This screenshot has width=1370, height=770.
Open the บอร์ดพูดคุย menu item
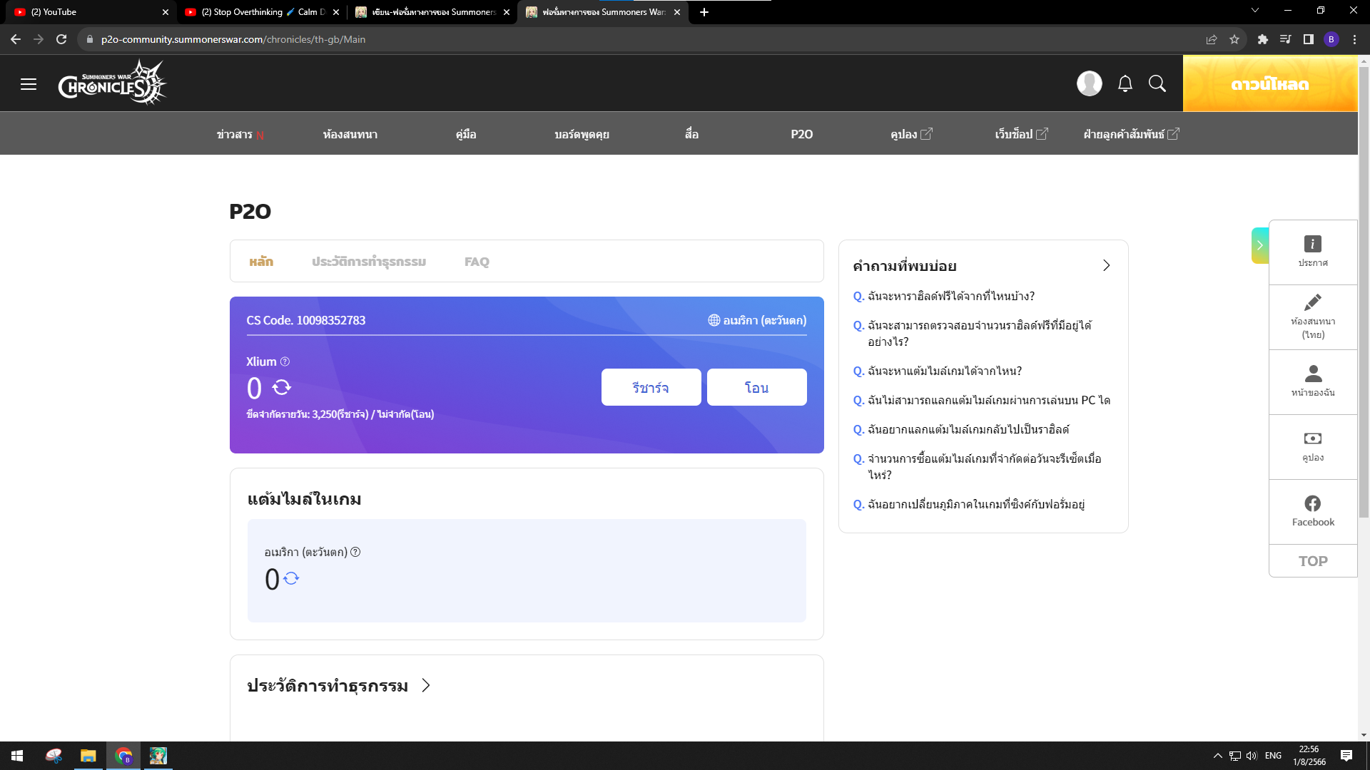[582, 134]
